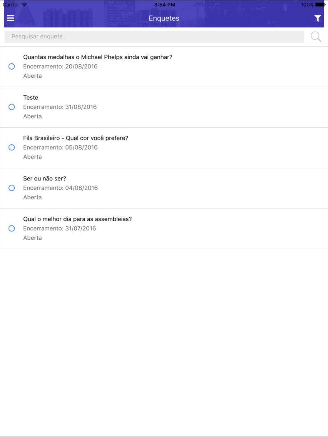Open Qual o melhor dia para assembleias
328x437 pixels.
pyautogui.click(x=77, y=219)
